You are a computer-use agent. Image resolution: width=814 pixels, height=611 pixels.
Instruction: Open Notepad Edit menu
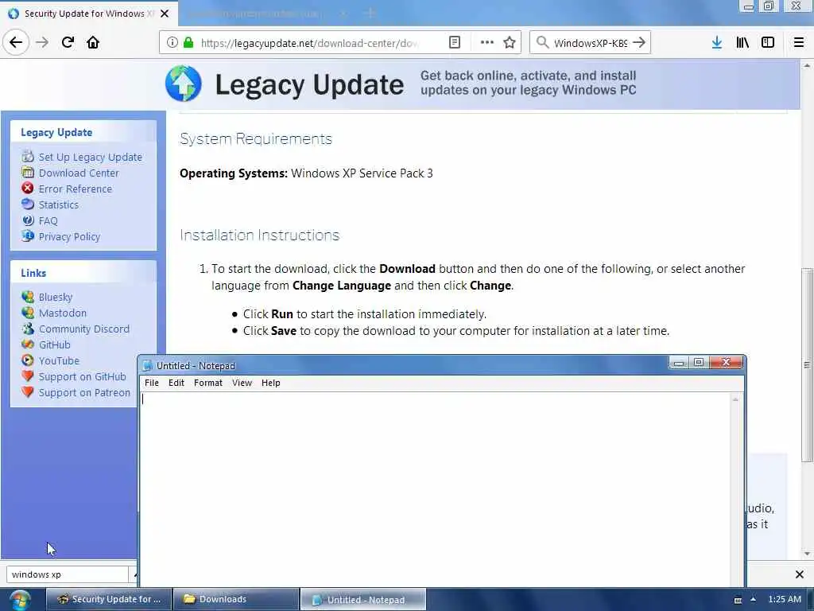pyautogui.click(x=176, y=383)
